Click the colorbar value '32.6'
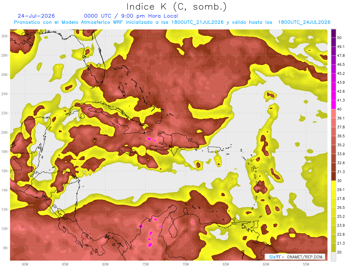Viewport: 347px width, 268px height. point(341,163)
